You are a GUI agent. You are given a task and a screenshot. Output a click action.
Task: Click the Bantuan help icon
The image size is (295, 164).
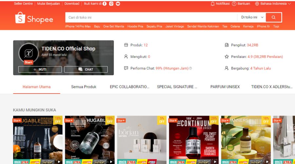234,4
